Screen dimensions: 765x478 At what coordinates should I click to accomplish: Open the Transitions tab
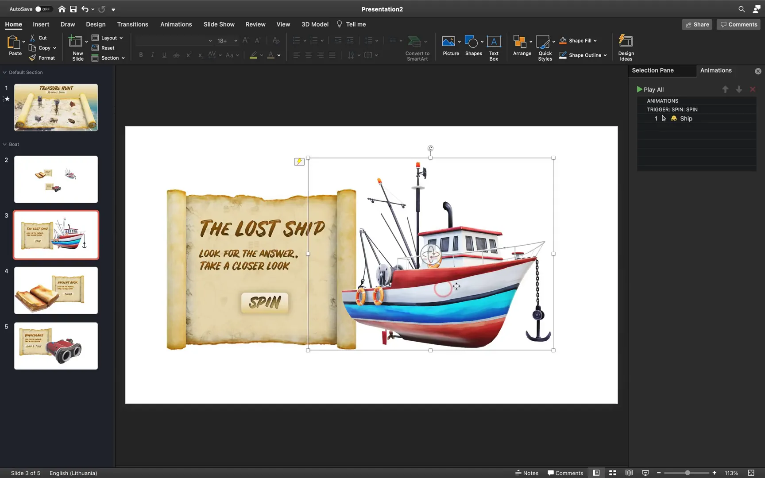[x=132, y=24]
